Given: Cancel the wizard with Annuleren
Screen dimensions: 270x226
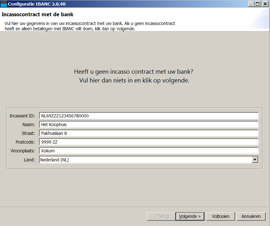Looking at the screenshot, I should (x=251, y=216).
